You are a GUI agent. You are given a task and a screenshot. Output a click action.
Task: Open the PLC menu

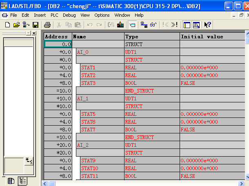click(54, 15)
